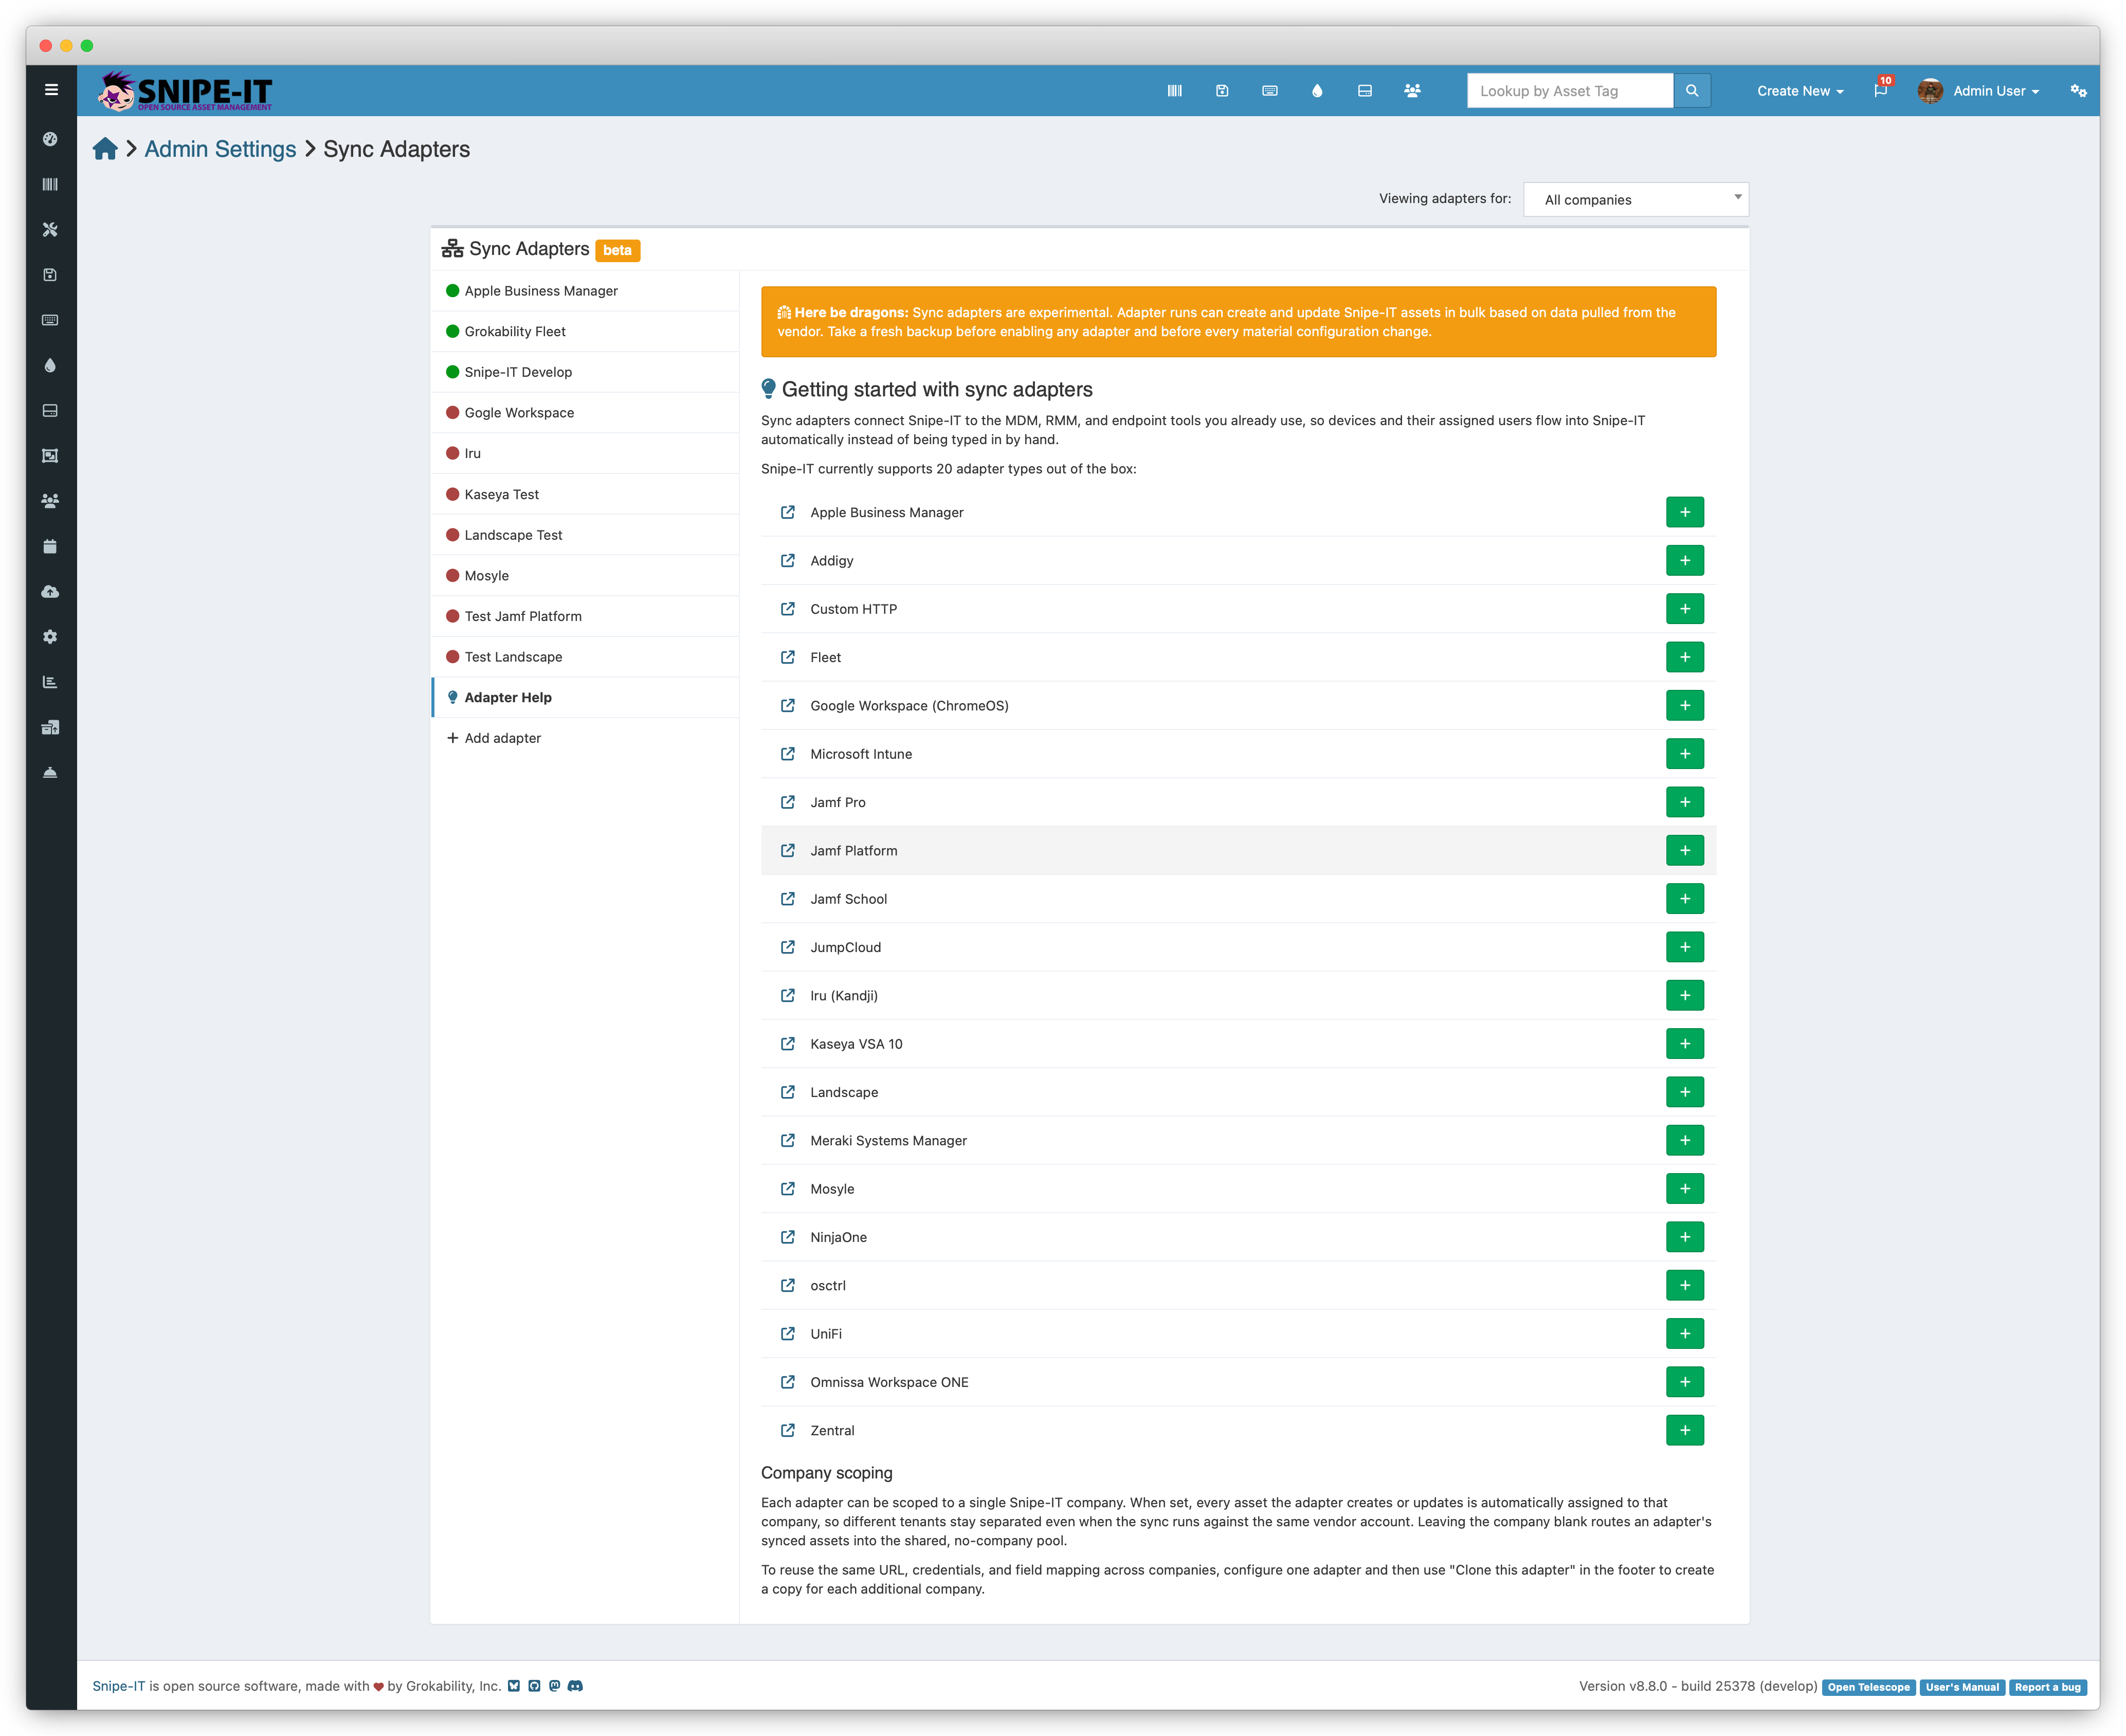
Task: Expand the Admin User menu
Action: [1980, 91]
